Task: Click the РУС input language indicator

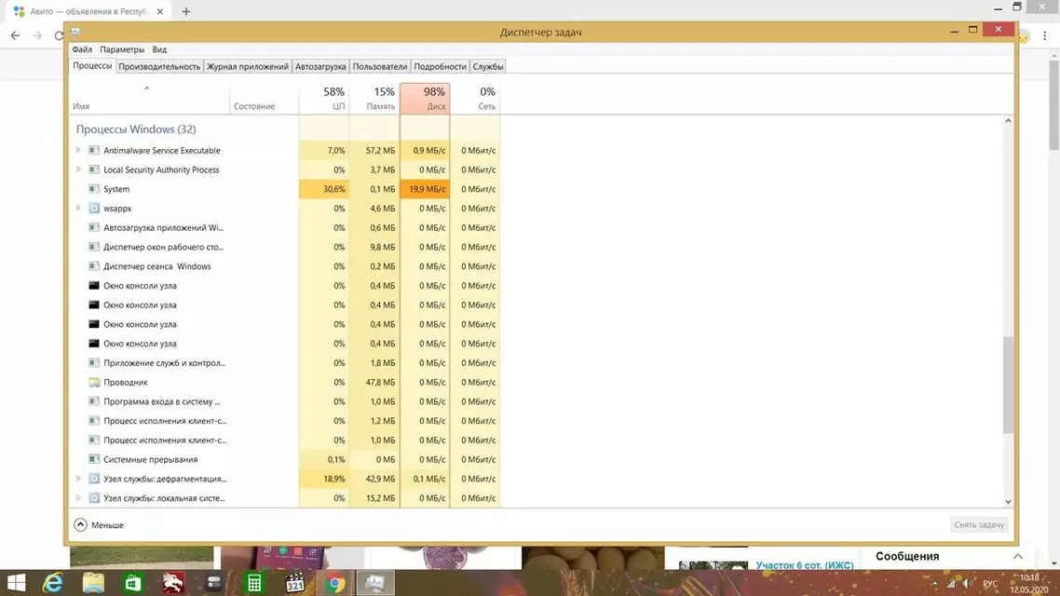Action: tap(990, 583)
